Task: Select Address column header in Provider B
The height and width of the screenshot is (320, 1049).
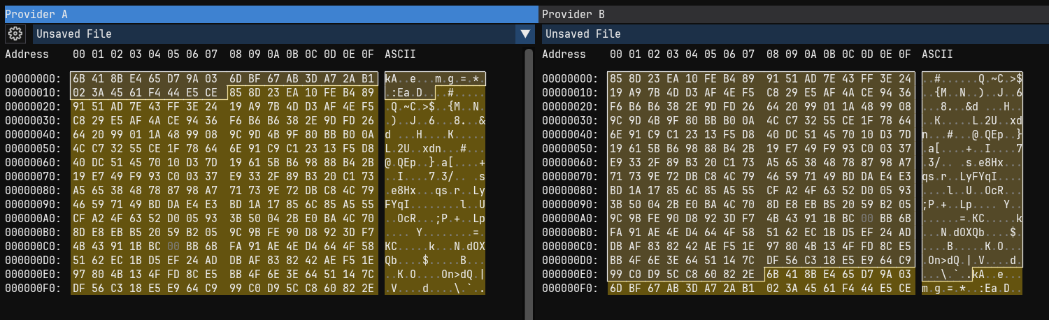Action: [564, 54]
